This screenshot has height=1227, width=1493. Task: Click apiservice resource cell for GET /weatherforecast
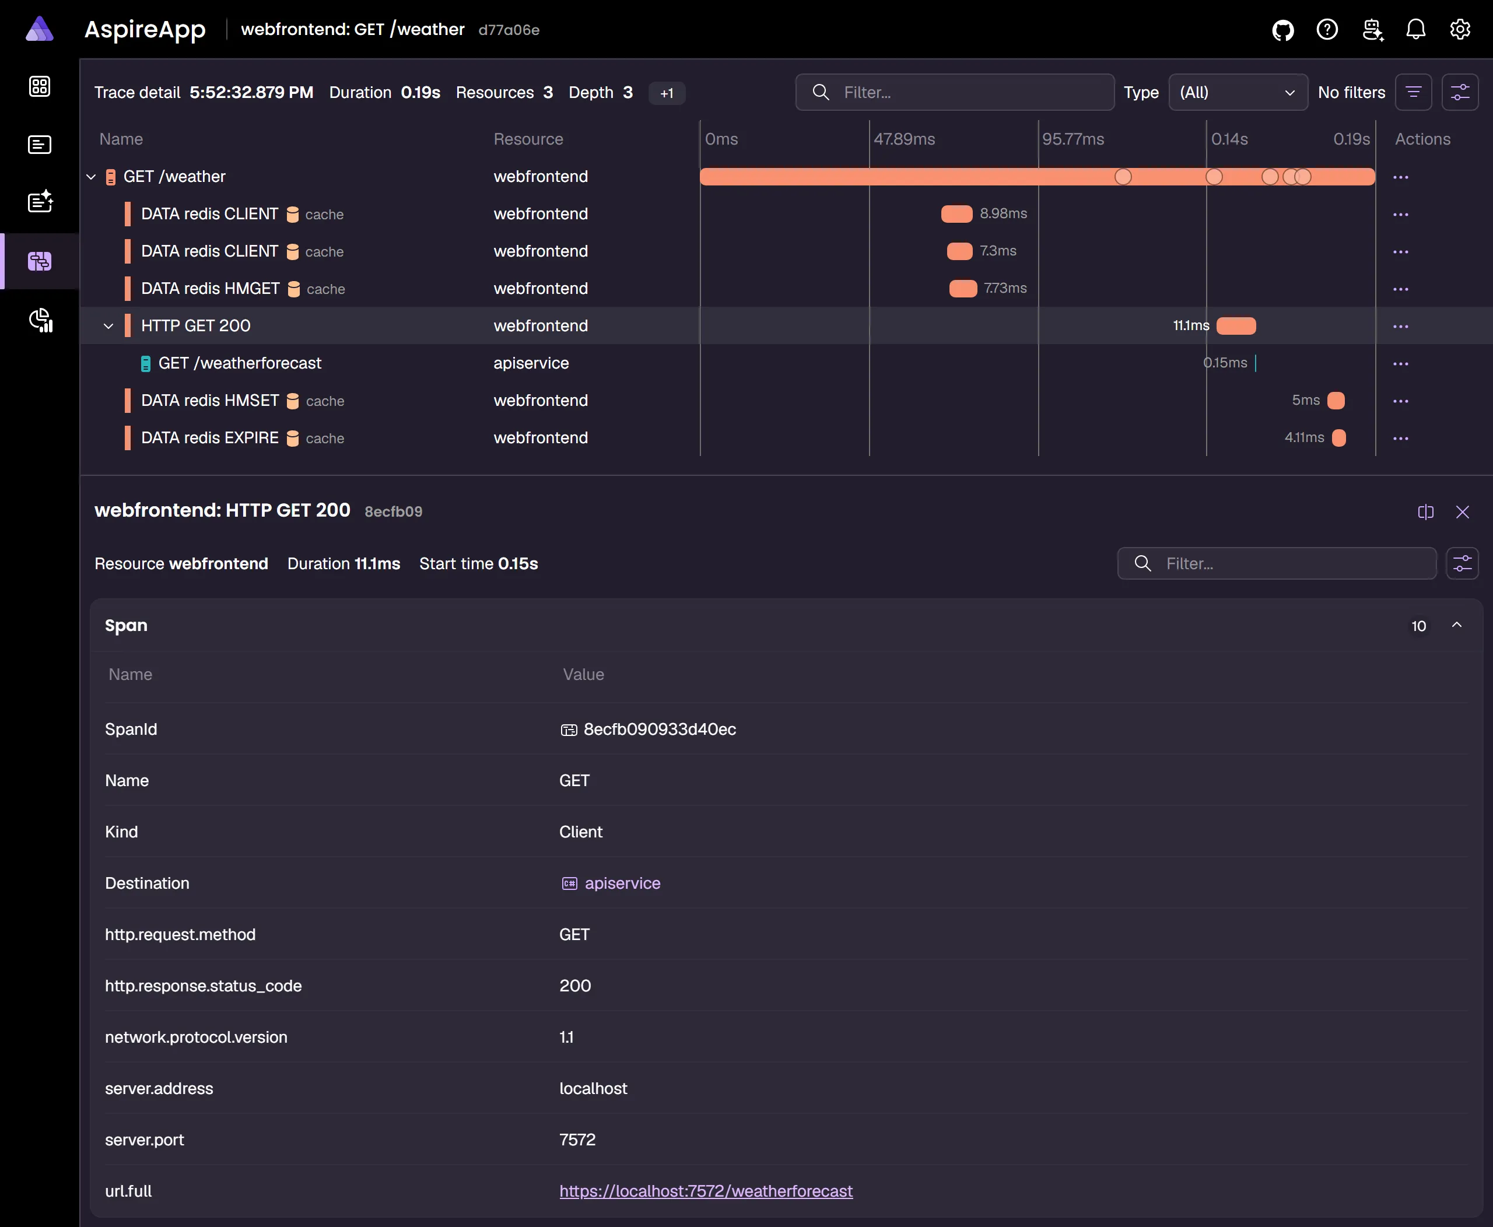531,363
